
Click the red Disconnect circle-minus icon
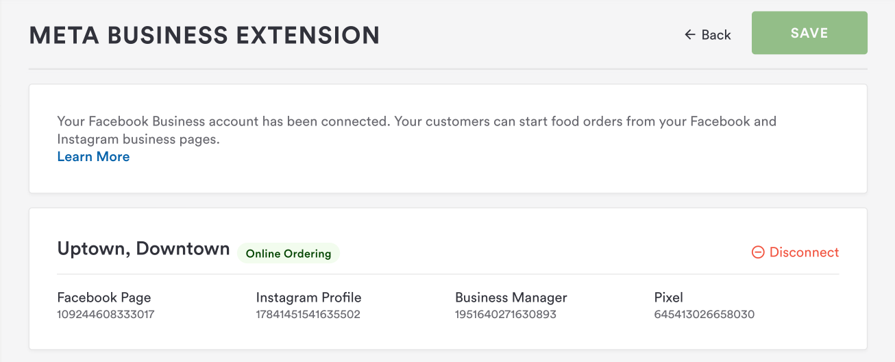[758, 252]
